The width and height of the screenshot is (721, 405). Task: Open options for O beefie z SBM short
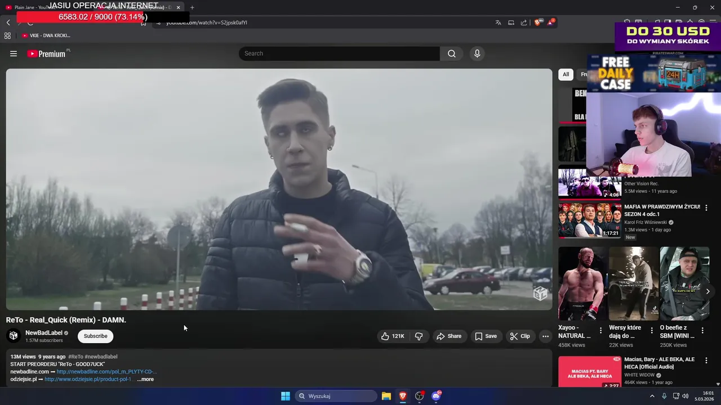pos(702,331)
